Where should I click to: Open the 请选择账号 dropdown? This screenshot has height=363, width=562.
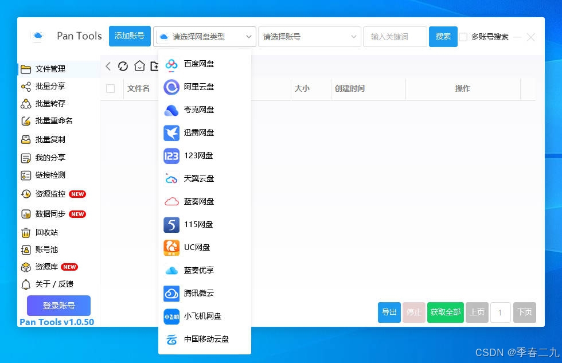[x=310, y=37]
